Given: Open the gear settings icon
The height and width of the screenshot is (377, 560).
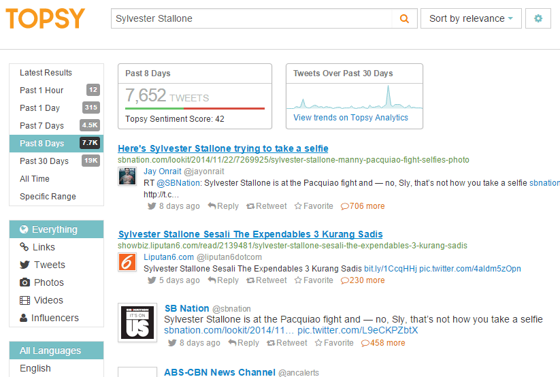Looking at the screenshot, I should [x=538, y=18].
